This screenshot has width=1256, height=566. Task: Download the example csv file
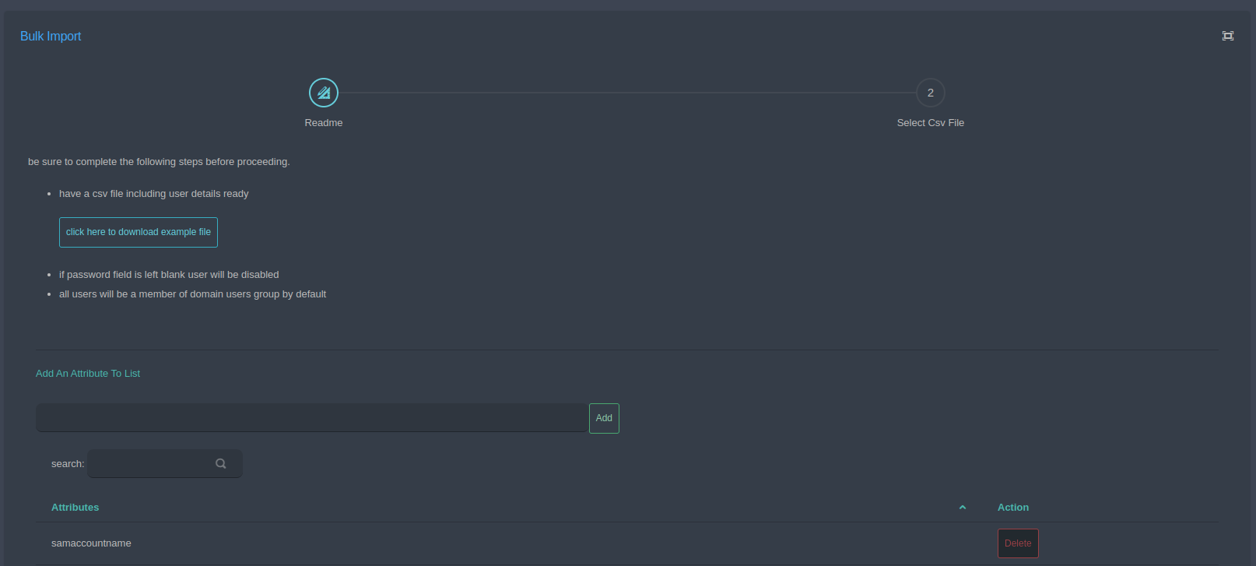tap(139, 232)
